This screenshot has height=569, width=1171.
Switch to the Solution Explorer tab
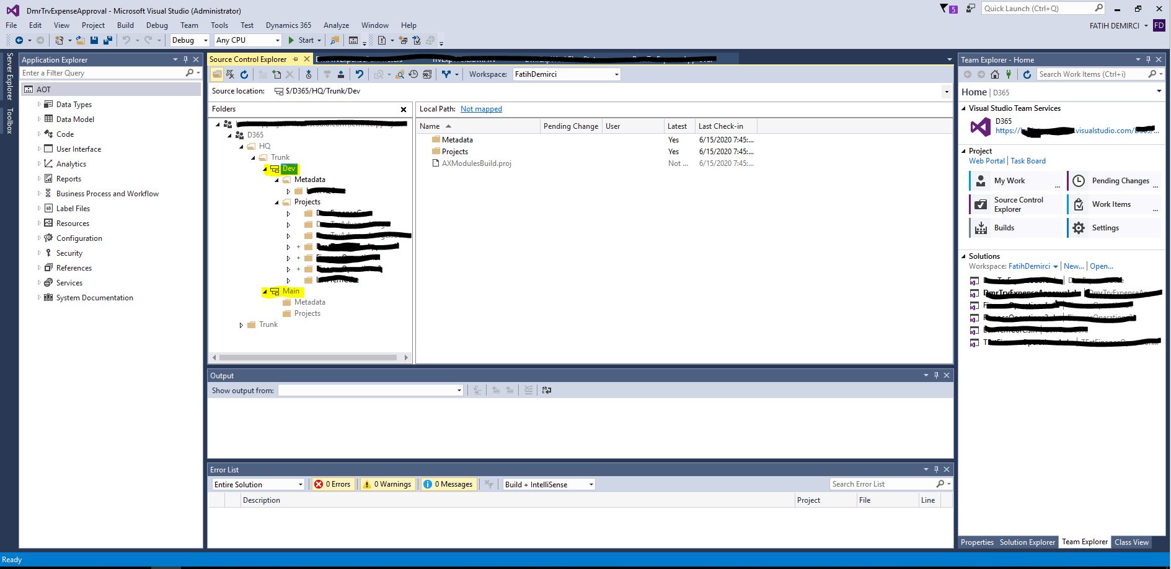1027,542
